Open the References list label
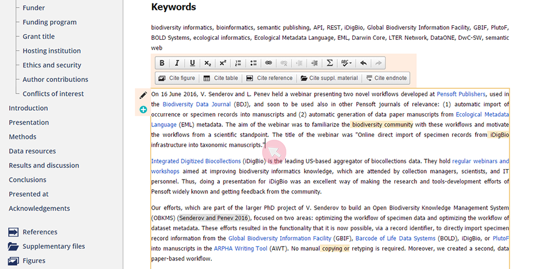534x269 pixels. [x=40, y=232]
